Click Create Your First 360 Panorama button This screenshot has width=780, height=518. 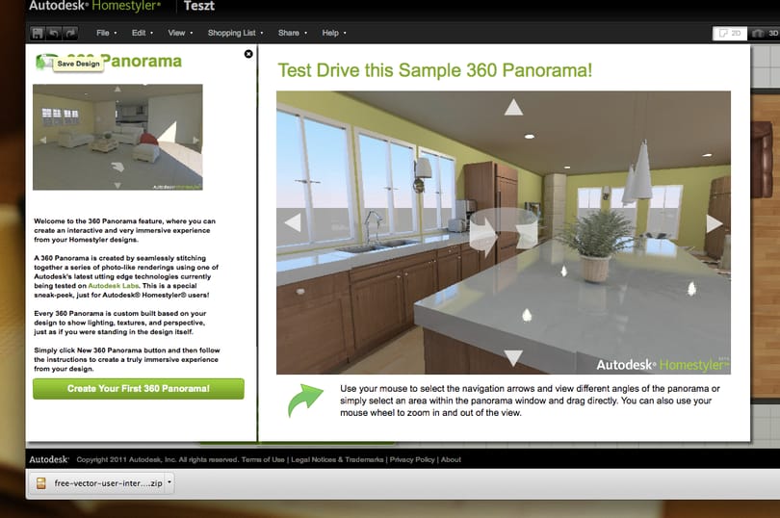pos(139,389)
